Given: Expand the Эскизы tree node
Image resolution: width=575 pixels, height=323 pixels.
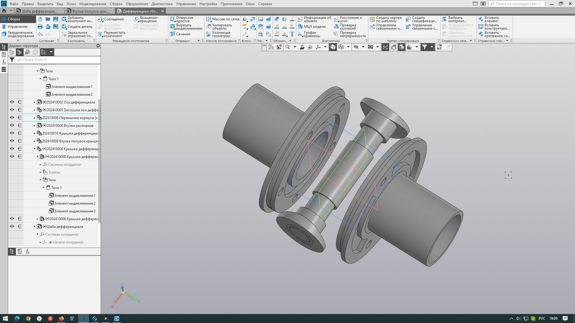Looking at the screenshot, I should pos(40,172).
